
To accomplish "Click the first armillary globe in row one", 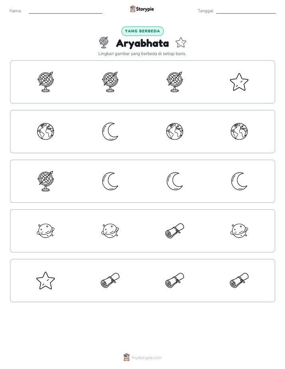I will [x=46, y=81].
